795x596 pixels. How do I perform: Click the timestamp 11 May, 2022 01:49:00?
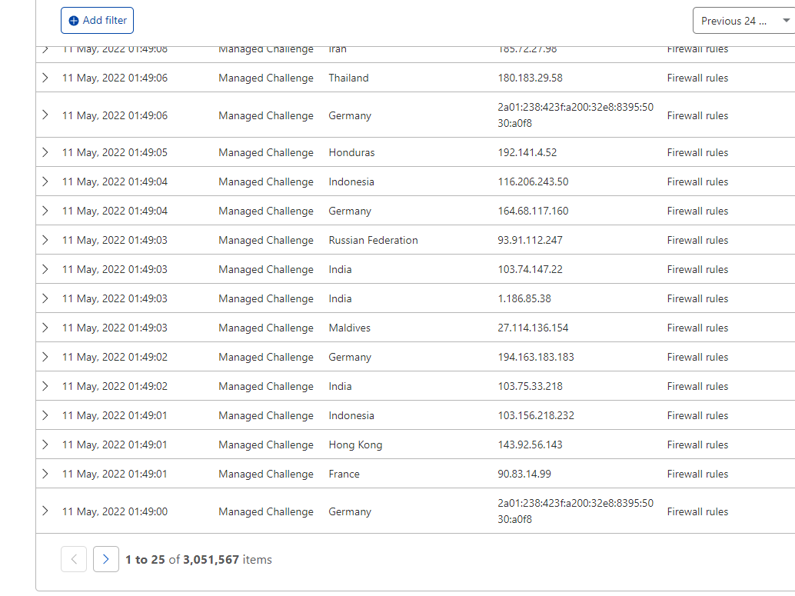(115, 511)
